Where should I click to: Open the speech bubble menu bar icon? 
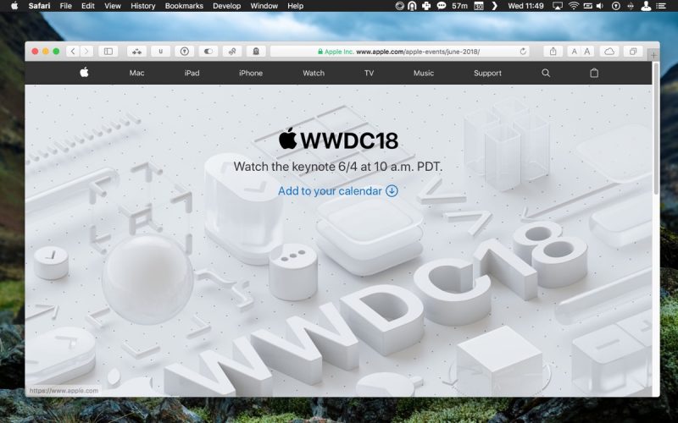click(x=441, y=6)
